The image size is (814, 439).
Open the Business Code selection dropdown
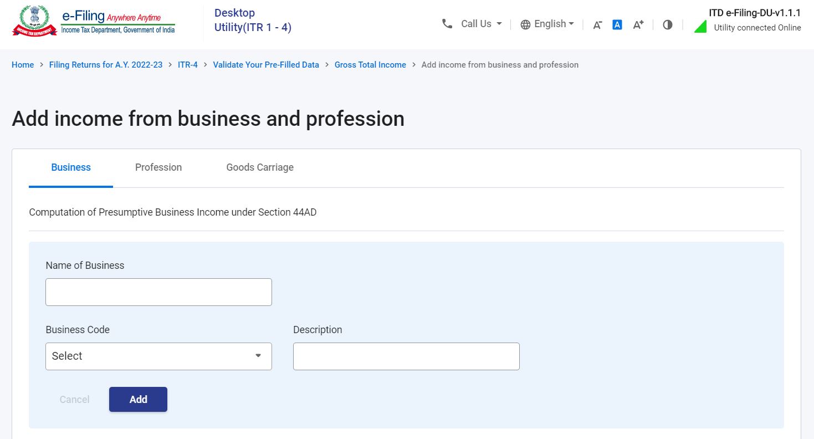[158, 356]
